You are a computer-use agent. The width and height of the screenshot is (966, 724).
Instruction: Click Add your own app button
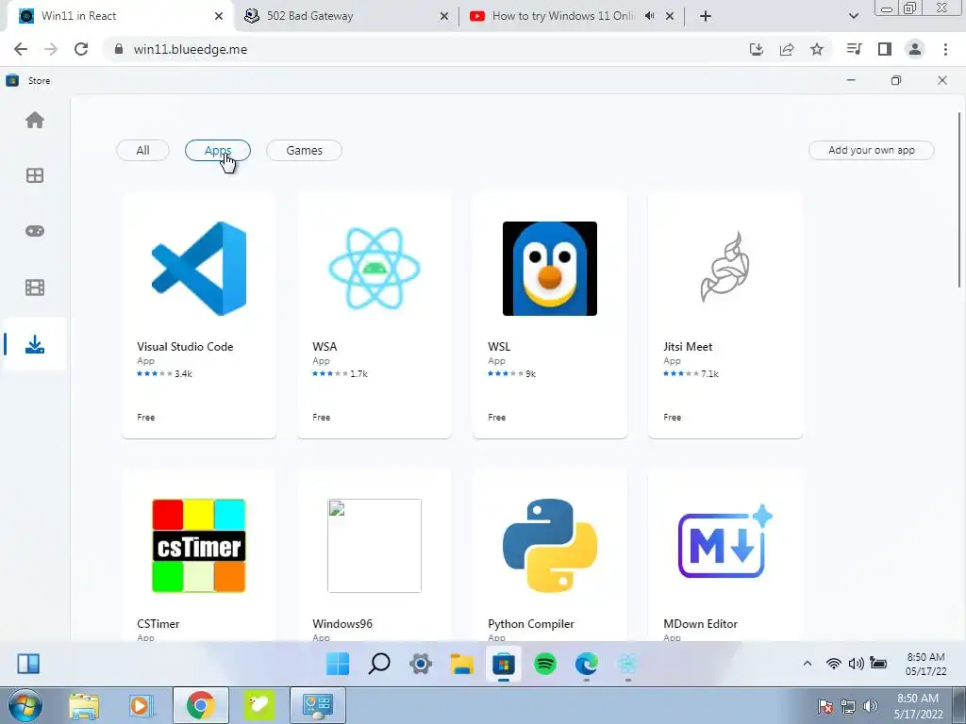pyautogui.click(x=871, y=150)
